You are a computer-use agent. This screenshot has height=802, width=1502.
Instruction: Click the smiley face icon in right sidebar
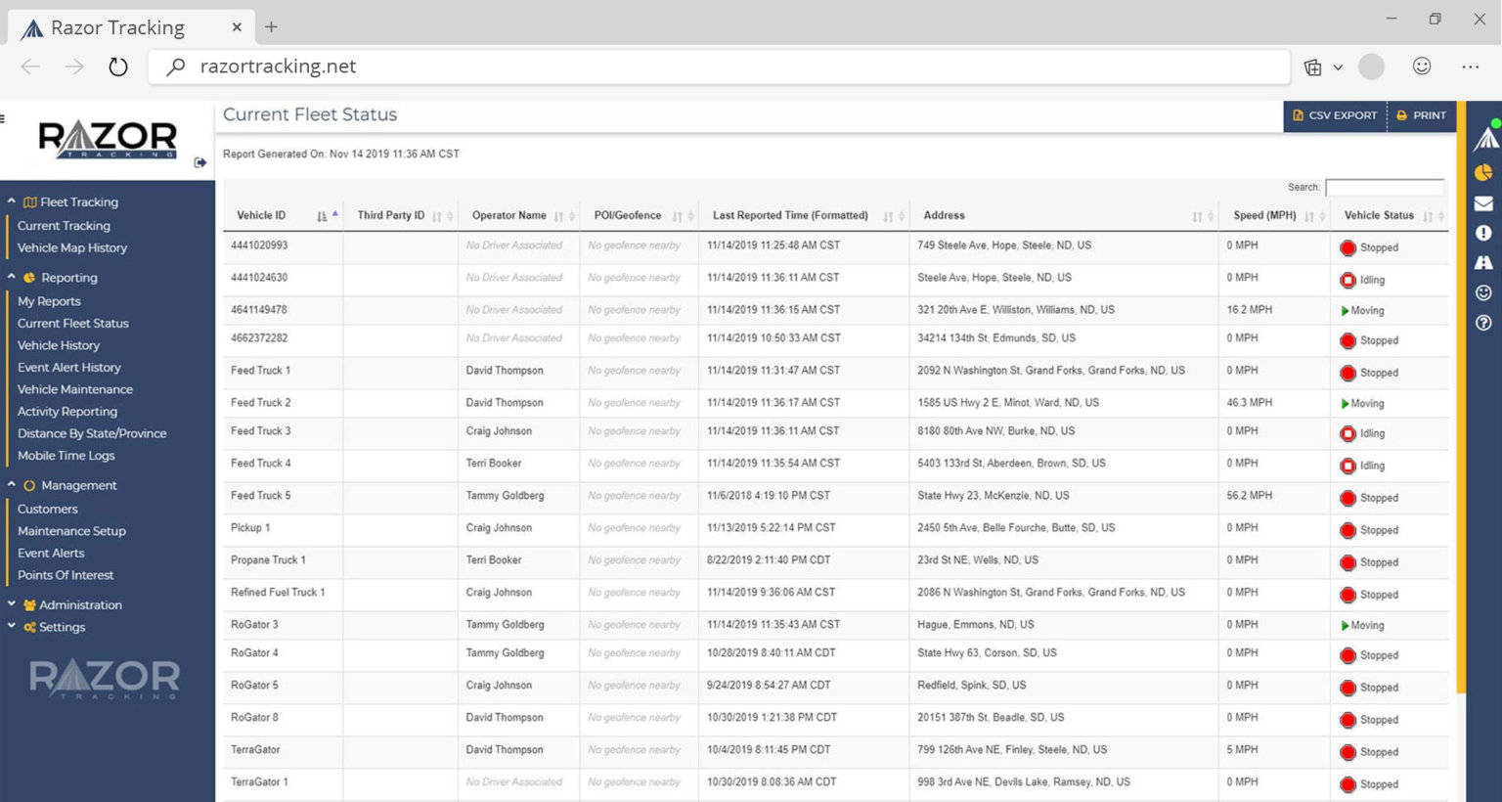click(x=1483, y=292)
